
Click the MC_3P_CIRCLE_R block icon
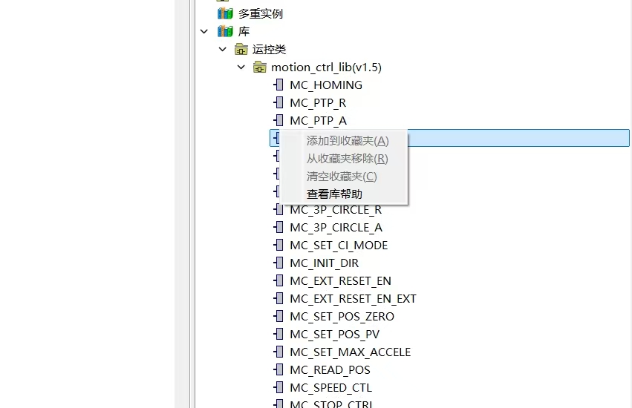pyautogui.click(x=278, y=209)
